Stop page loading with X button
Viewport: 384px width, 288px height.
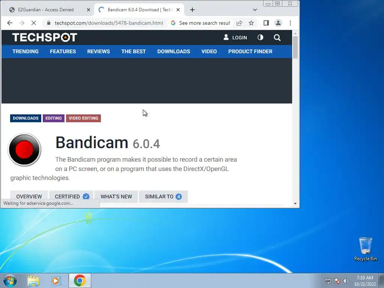(34, 23)
